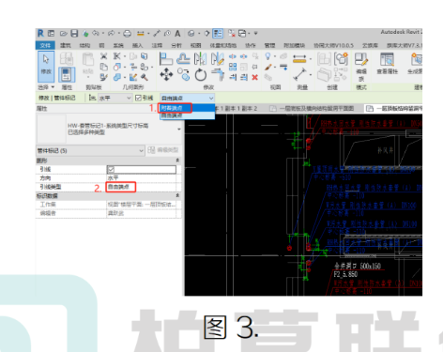The width and height of the screenshot is (443, 352).
Task: Click the Join geometry icon in 几何图形 panel
Action: tap(117, 77)
